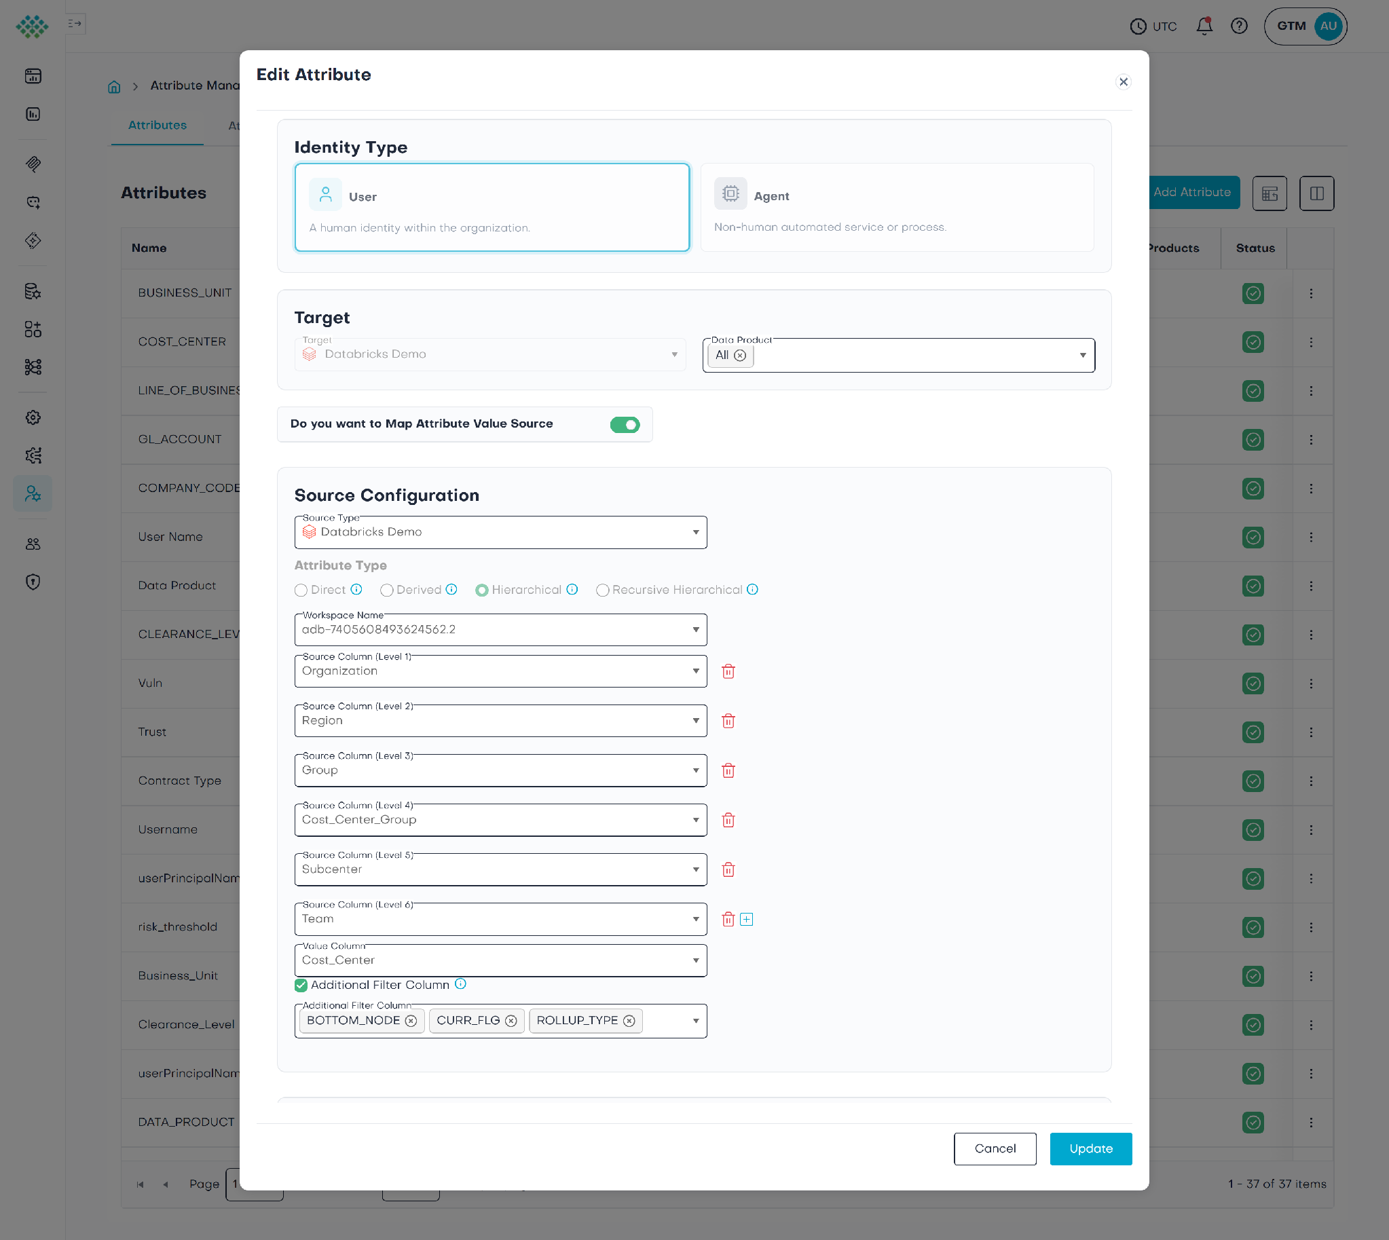Show info about Recursive Hierarchical type
1389x1240 pixels.
click(752, 589)
